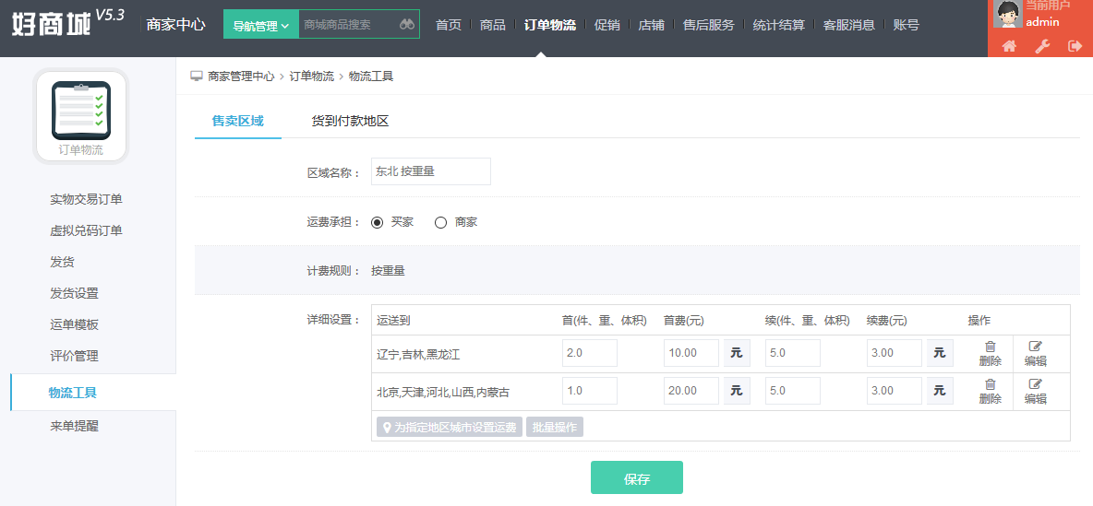Screen dimensions: 1093x506
Task: Click first weight field for 辽宁,吉林,黑龙江
Action: [x=590, y=353]
